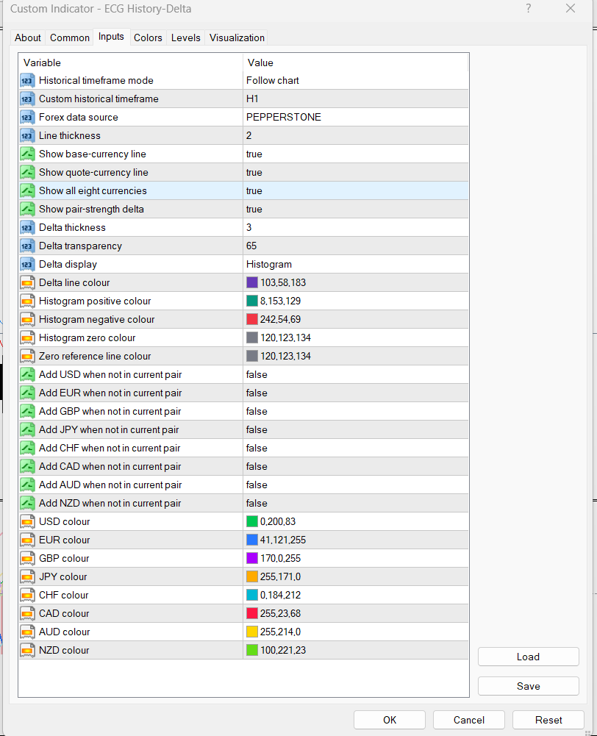Click the colour icon beside Histogram negative colour
The image size is (597, 736).
[x=27, y=320]
